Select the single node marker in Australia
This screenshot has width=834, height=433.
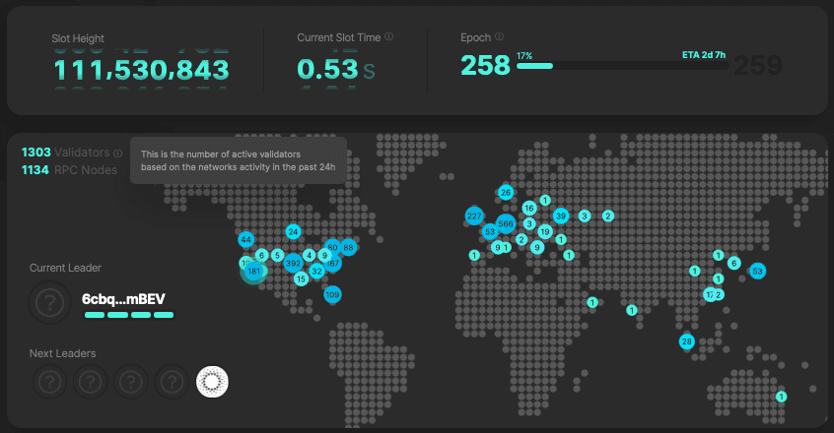click(781, 397)
